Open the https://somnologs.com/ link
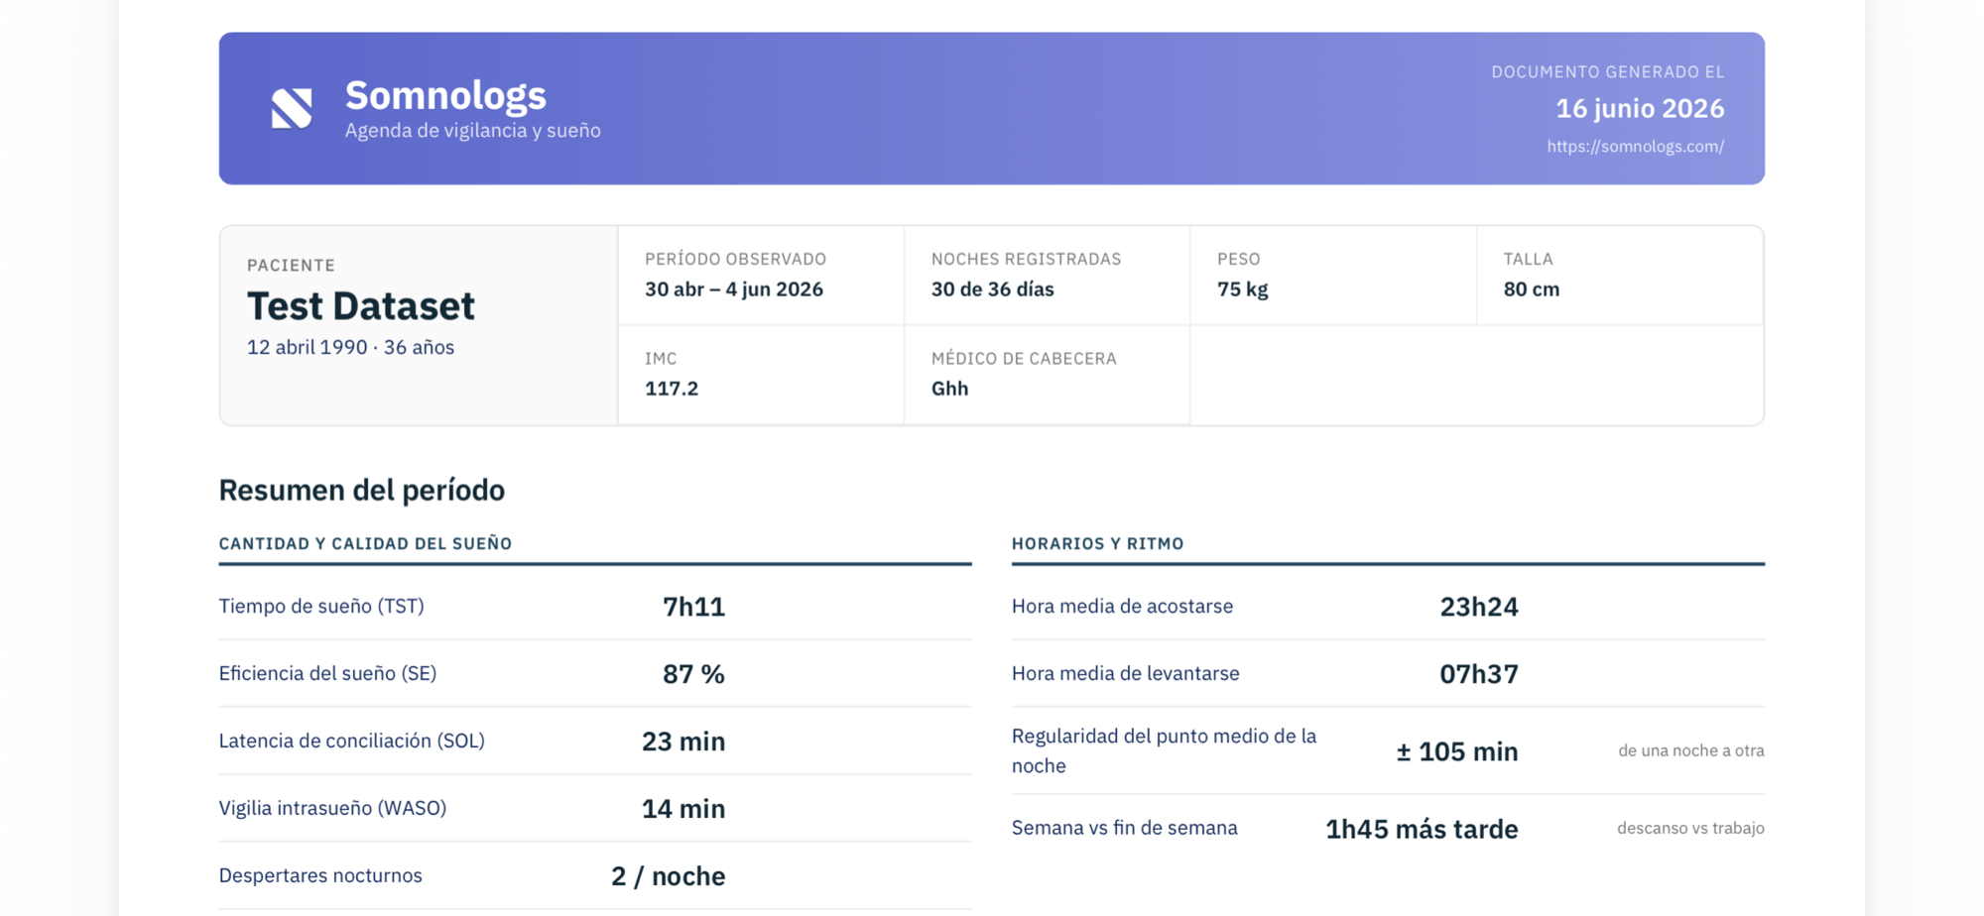Screen dimensions: 1984x916 pyautogui.click(x=1635, y=146)
